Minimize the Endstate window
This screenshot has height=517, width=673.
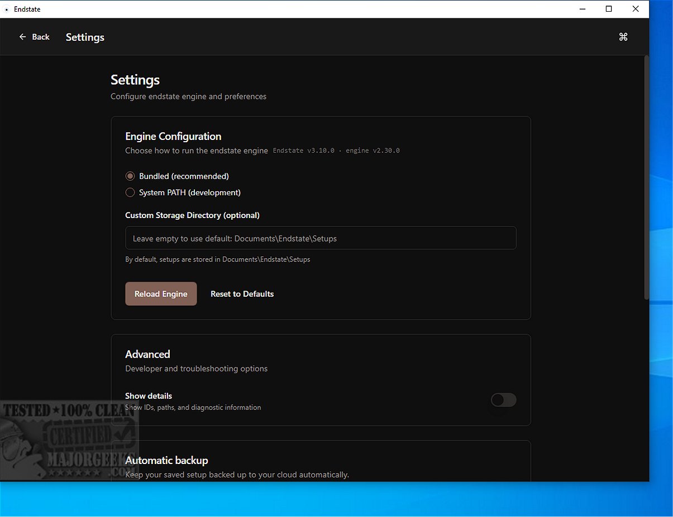pos(583,9)
